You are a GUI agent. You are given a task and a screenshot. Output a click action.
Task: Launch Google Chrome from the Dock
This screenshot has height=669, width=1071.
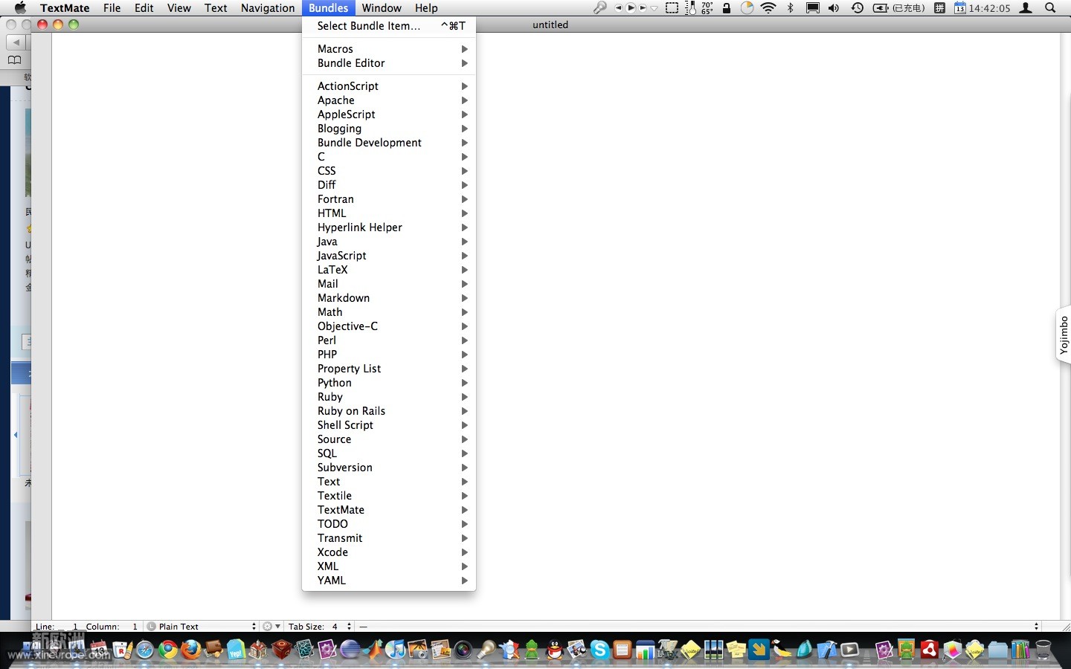168,650
